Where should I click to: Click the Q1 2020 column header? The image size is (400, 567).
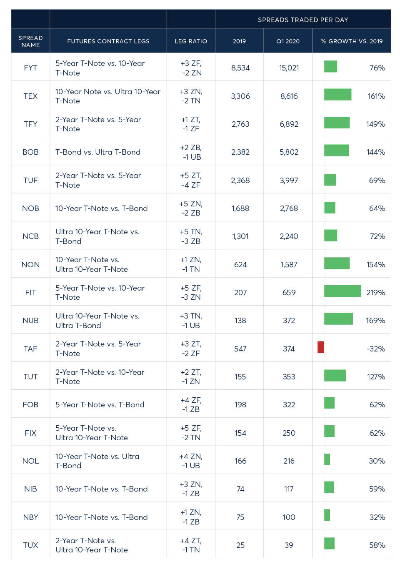pyautogui.click(x=288, y=41)
